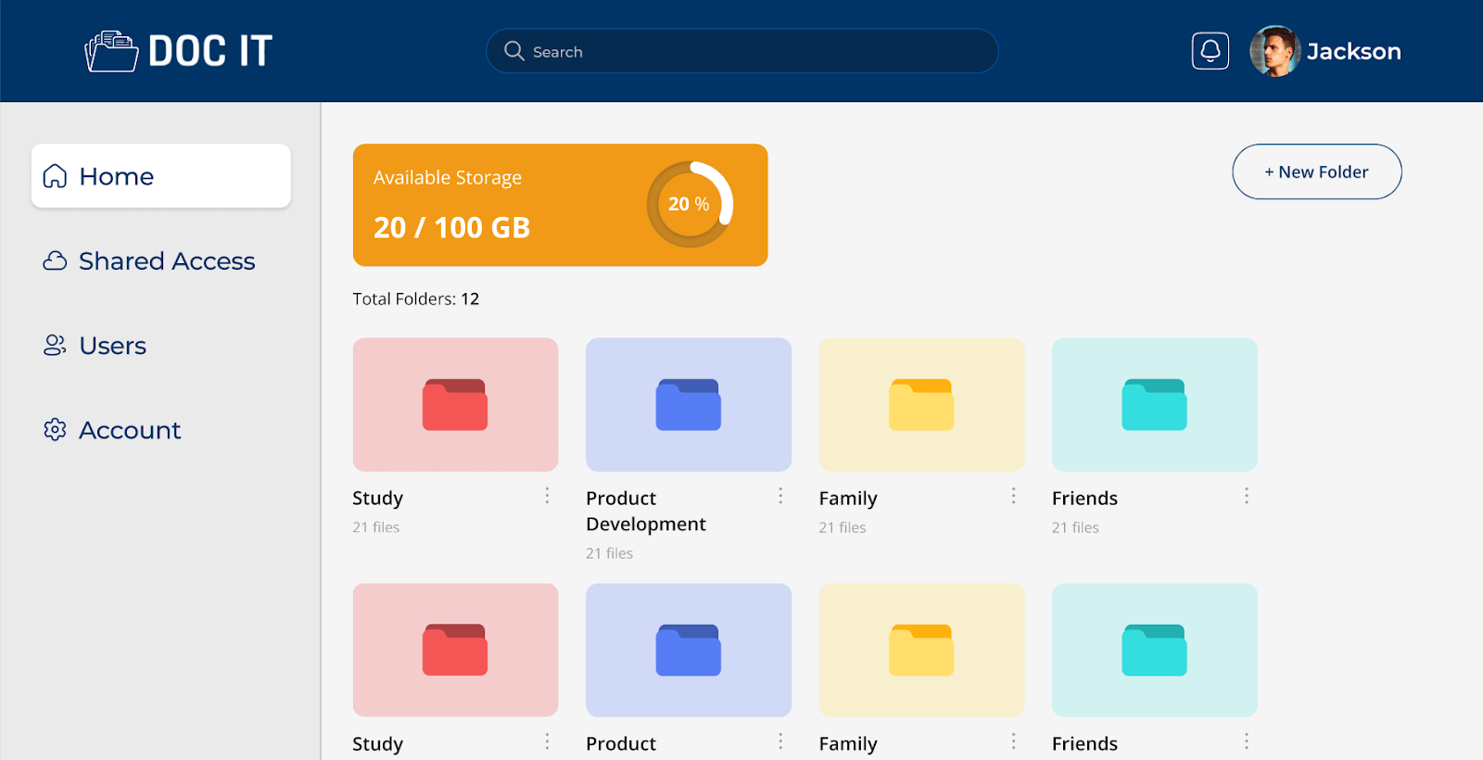Focus the Search input field
Screen dimensions: 1483x760
click(741, 51)
